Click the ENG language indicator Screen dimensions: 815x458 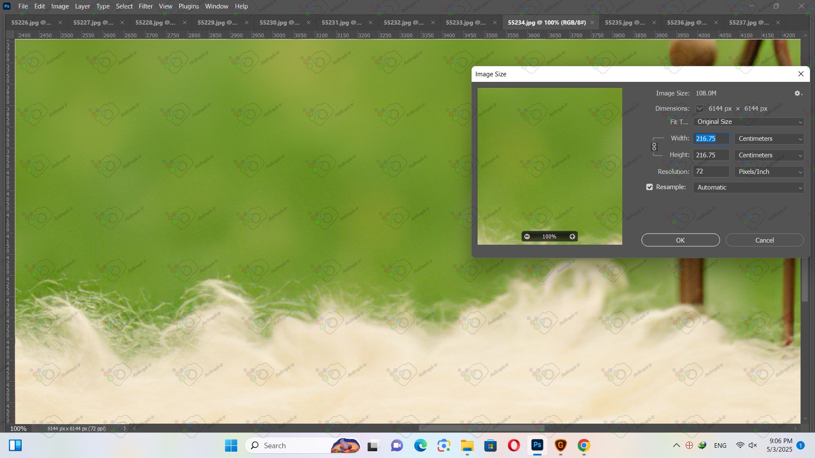click(x=720, y=446)
